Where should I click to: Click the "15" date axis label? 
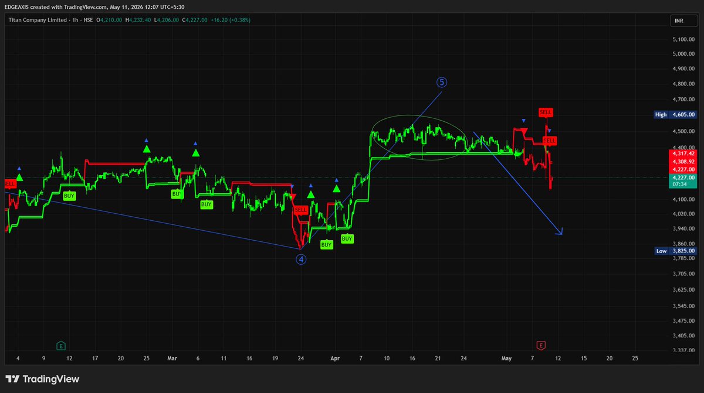click(x=584, y=357)
